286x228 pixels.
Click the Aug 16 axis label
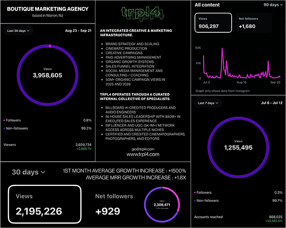pos(242,83)
